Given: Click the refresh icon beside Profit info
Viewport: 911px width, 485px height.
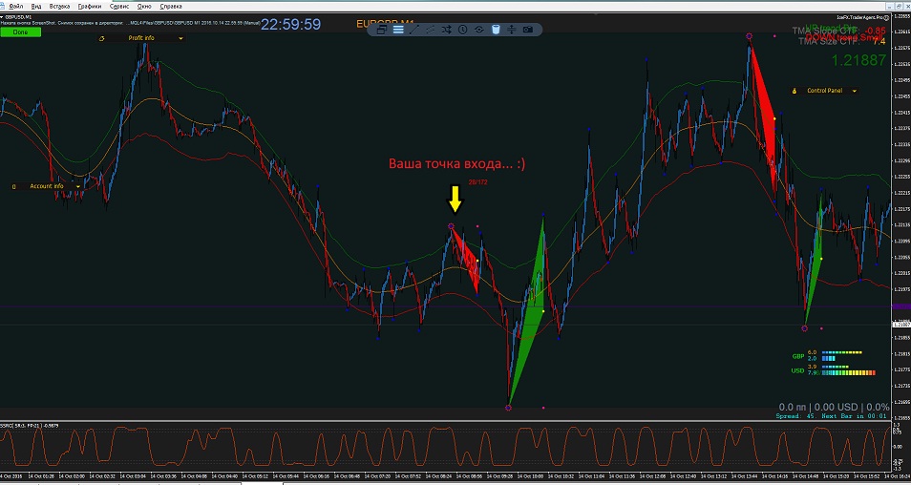Looking at the screenshot, I should (102, 38).
